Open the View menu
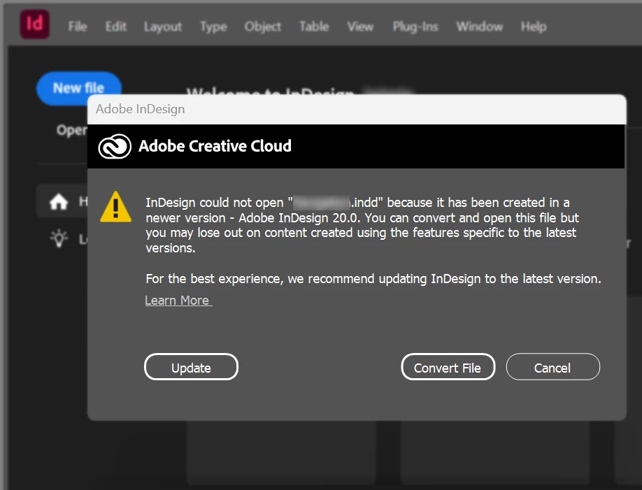The image size is (642, 490). (x=360, y=27)
